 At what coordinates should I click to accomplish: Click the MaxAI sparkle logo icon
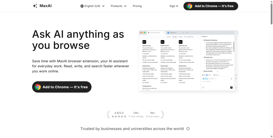tap(35, 6)
